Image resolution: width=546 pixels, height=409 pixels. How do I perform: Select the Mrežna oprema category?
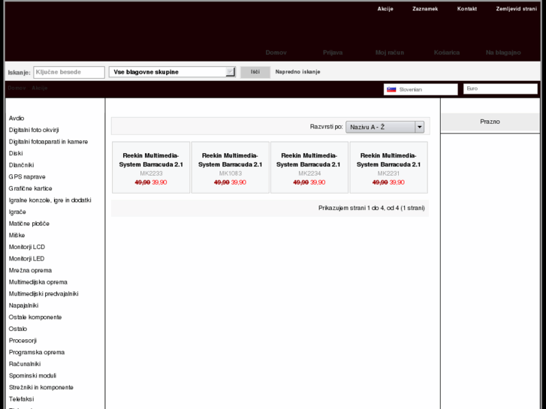30,270
